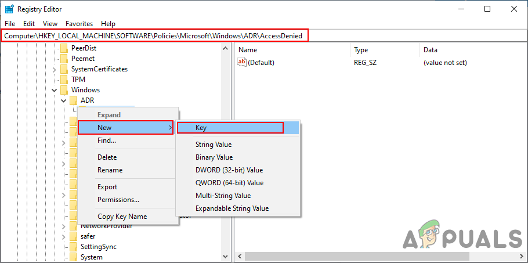Expand the SystemCertificates node
Viewport: 528px width, 263px height.
click(x=54, y=69)
